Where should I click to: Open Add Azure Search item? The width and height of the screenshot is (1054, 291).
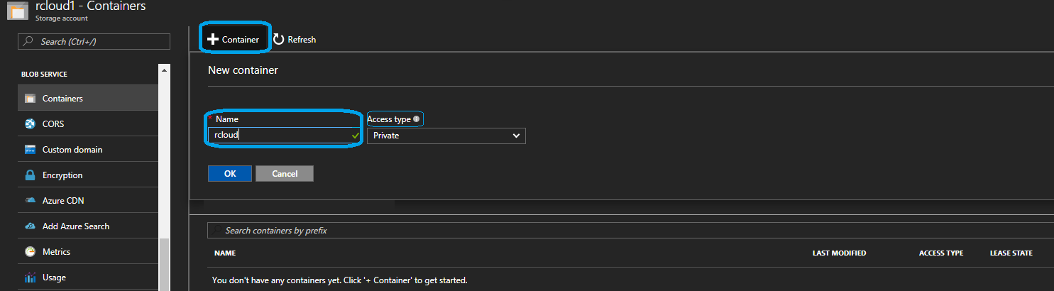tap(88, 226)
